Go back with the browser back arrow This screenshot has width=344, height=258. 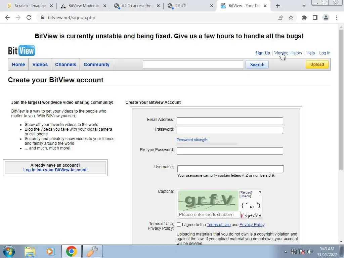click(7, 17)
